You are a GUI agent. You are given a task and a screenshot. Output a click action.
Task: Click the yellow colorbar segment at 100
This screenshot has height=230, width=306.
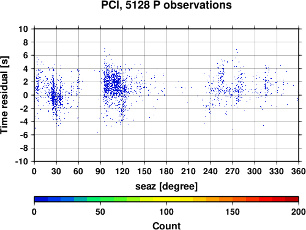point(166,199)
